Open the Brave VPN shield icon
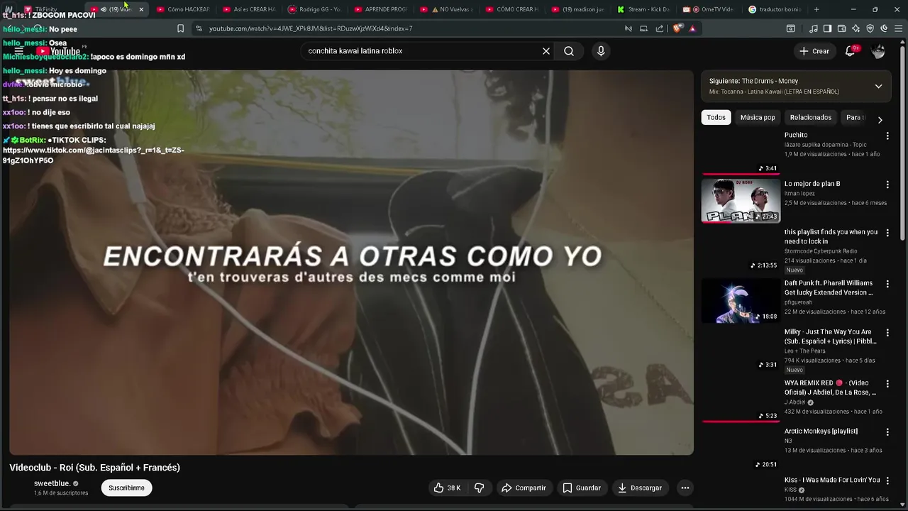This screenshot has width=908, height=511. pyautogui.click(x=870, y=28)
